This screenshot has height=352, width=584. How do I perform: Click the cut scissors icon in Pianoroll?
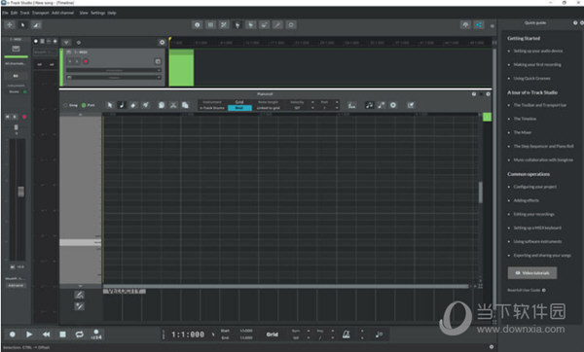coord(173,105)
